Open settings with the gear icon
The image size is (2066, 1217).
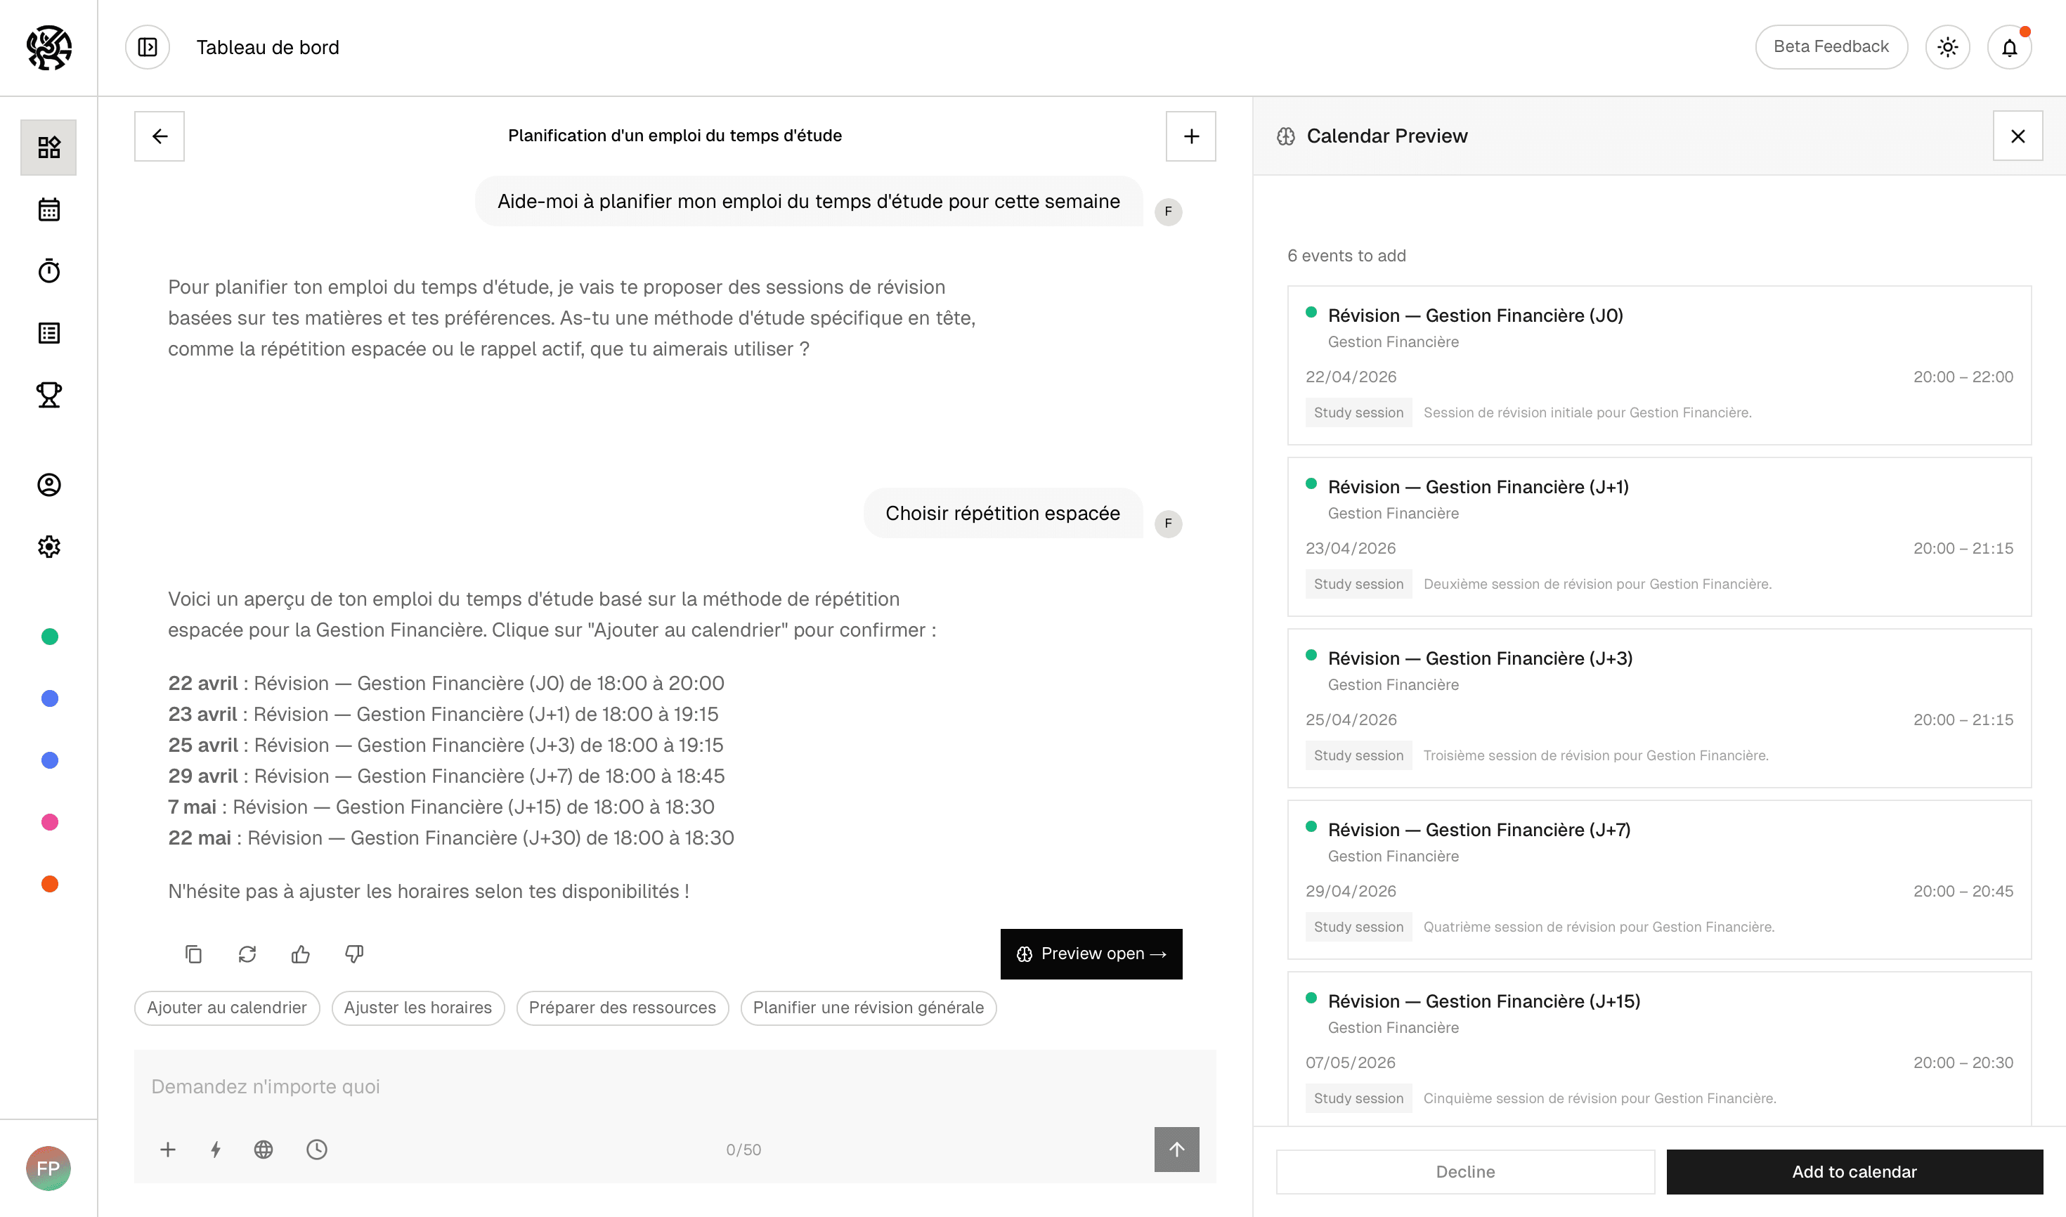(48, 546)
